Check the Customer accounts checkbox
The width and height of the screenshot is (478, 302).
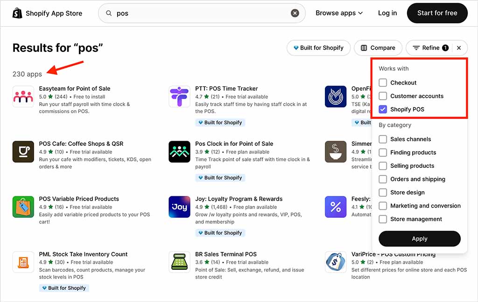383,96
